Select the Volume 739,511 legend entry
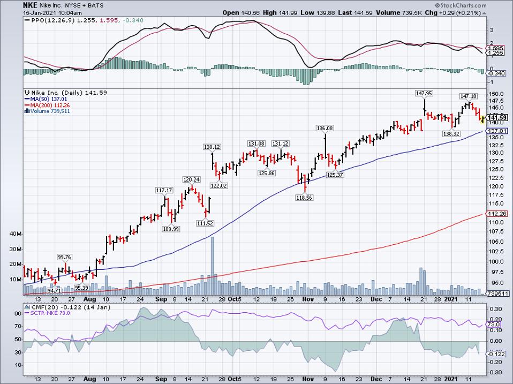The height and width of the screenshot is (384, 513). click(50, 111)
